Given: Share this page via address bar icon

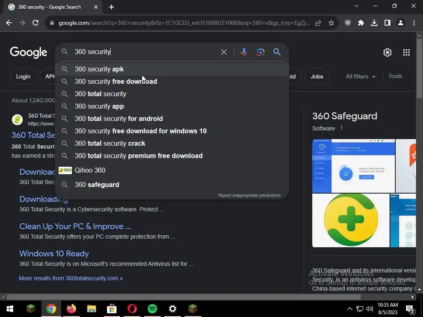Looking at the screenshot, I should click(x=318, y=23).
